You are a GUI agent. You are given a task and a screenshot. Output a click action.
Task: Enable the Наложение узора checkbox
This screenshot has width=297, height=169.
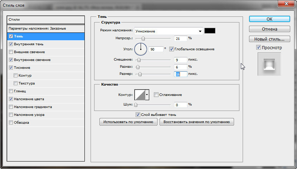point(11,114)
